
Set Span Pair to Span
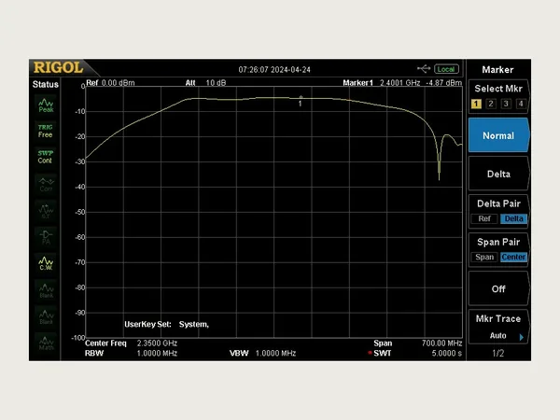pos(484,257)
